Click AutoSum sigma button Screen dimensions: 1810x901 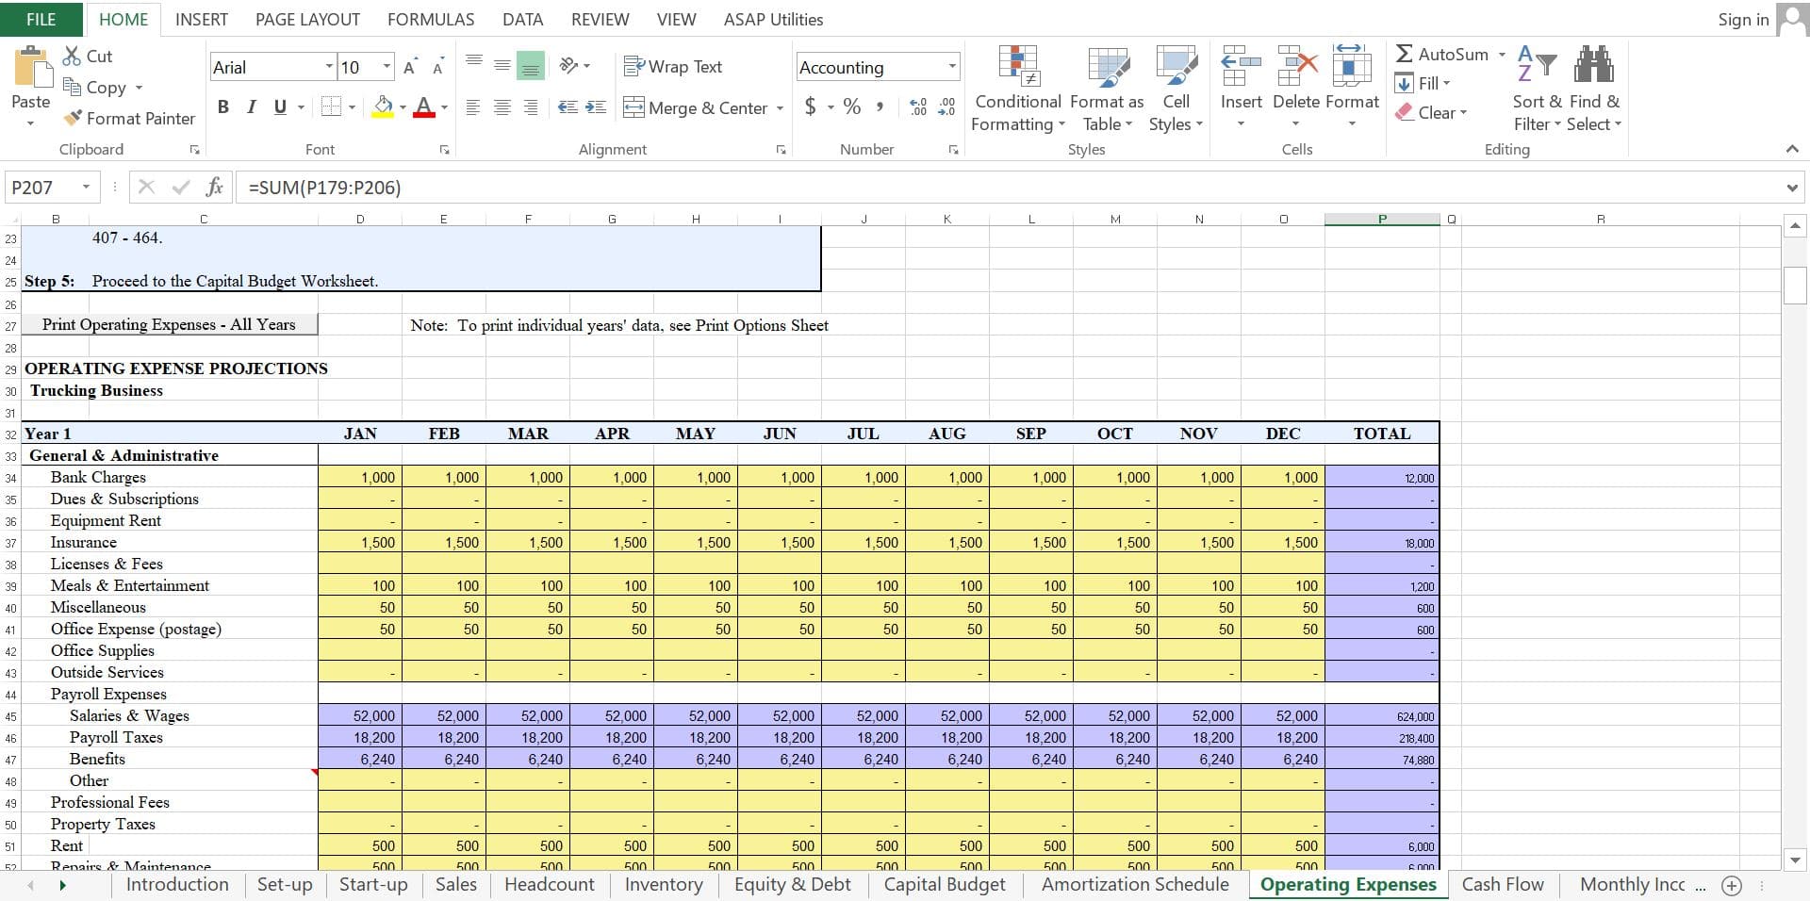point(1442,54)
